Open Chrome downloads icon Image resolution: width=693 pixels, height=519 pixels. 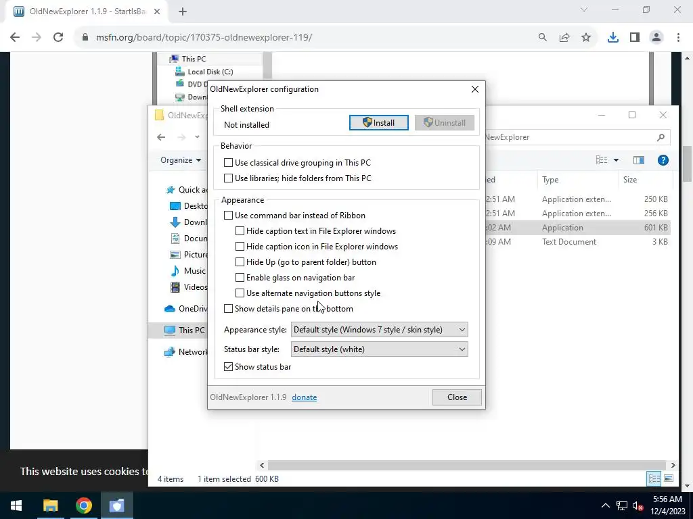click(613, 38)
